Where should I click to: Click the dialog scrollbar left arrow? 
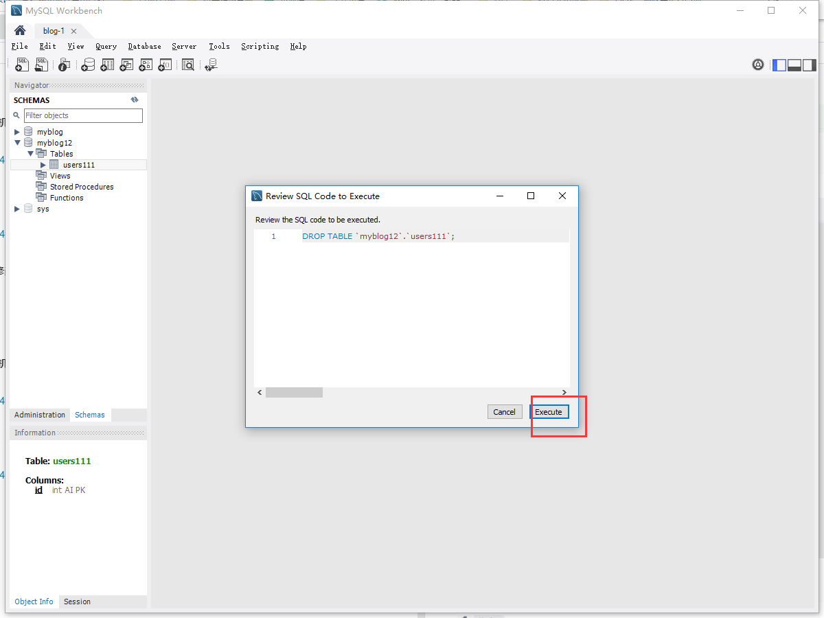click(x=260, y=392)
